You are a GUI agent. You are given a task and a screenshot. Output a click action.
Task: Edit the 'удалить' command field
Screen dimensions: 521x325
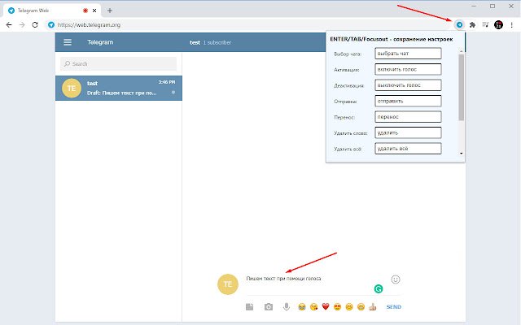tap(408, 132)
